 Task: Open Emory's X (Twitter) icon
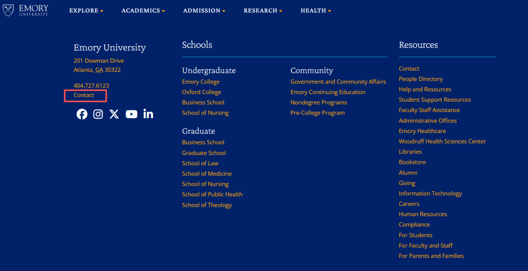[114, 114]
